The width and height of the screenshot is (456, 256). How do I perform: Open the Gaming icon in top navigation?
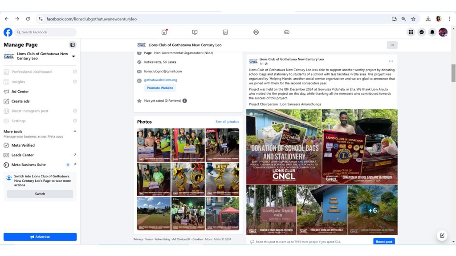coord(287,32)
